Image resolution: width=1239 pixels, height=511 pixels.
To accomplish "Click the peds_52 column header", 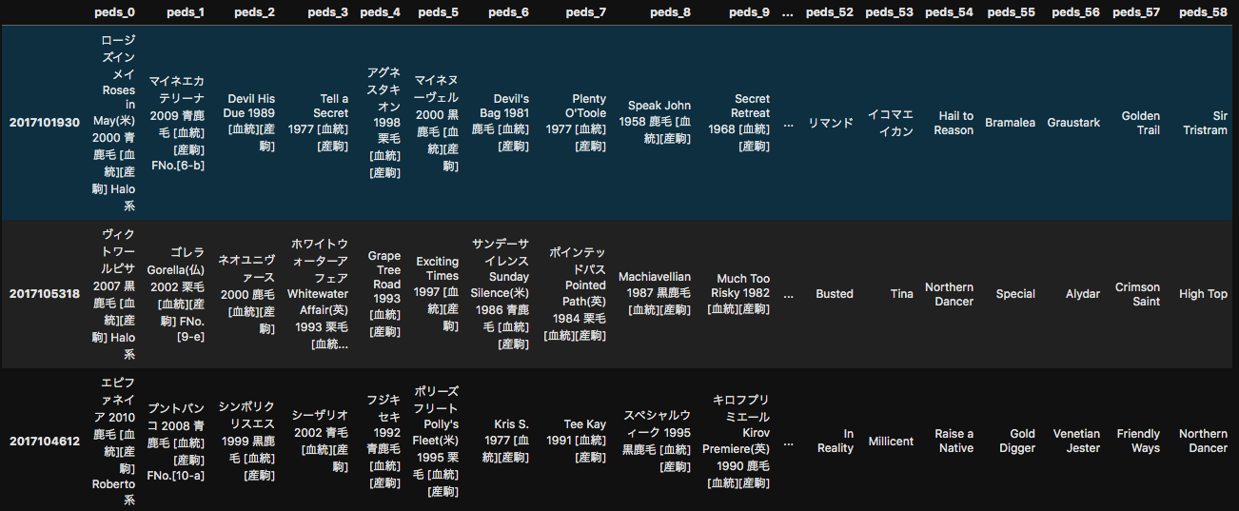I will point(829,12).
